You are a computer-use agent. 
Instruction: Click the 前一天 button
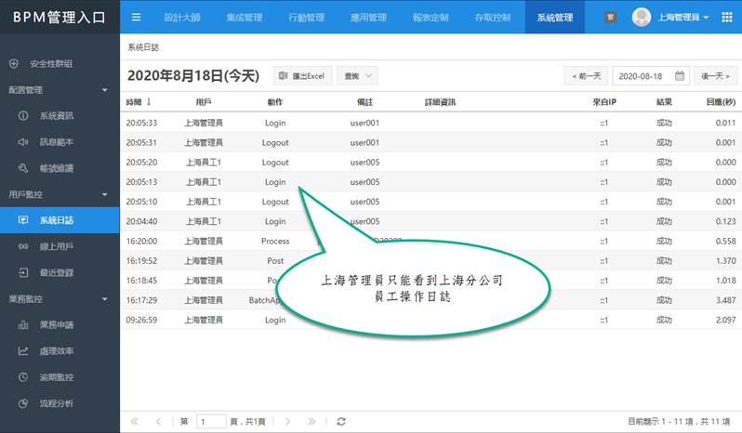click(x=586, y=75)
